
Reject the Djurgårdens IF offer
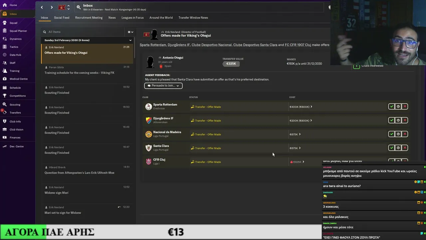(405, 120)
